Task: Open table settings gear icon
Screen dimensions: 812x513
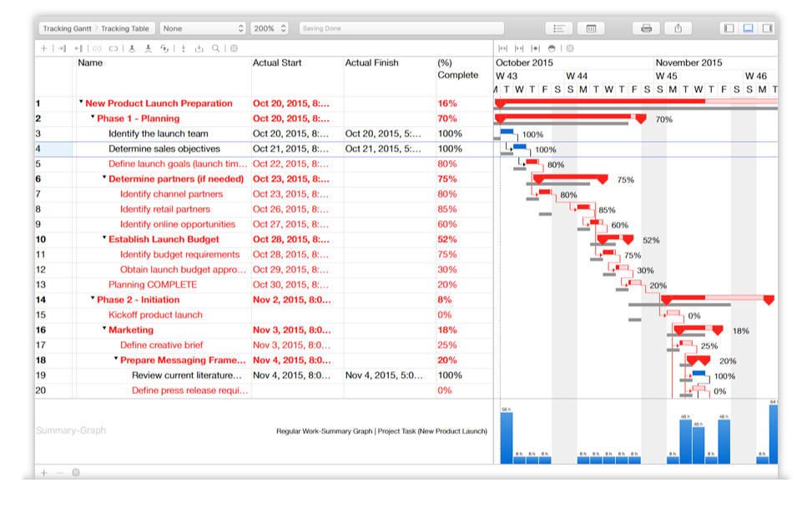Action: (234, 48)
